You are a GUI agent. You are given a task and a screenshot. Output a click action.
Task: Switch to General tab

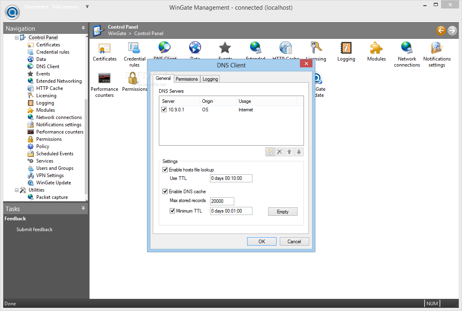tap(163, 78)
